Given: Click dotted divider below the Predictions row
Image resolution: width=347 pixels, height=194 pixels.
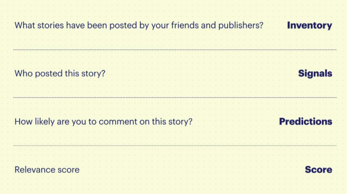Looking at the screenshot, I should (175, 145).
